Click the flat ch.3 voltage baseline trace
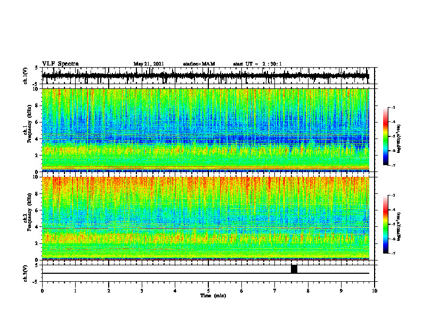 pyautogui.click(x=205, y=273)
